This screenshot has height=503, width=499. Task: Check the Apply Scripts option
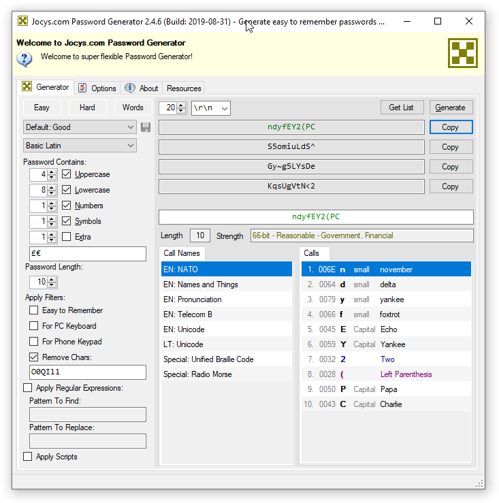pyautogui.click(x=28, y=457)
